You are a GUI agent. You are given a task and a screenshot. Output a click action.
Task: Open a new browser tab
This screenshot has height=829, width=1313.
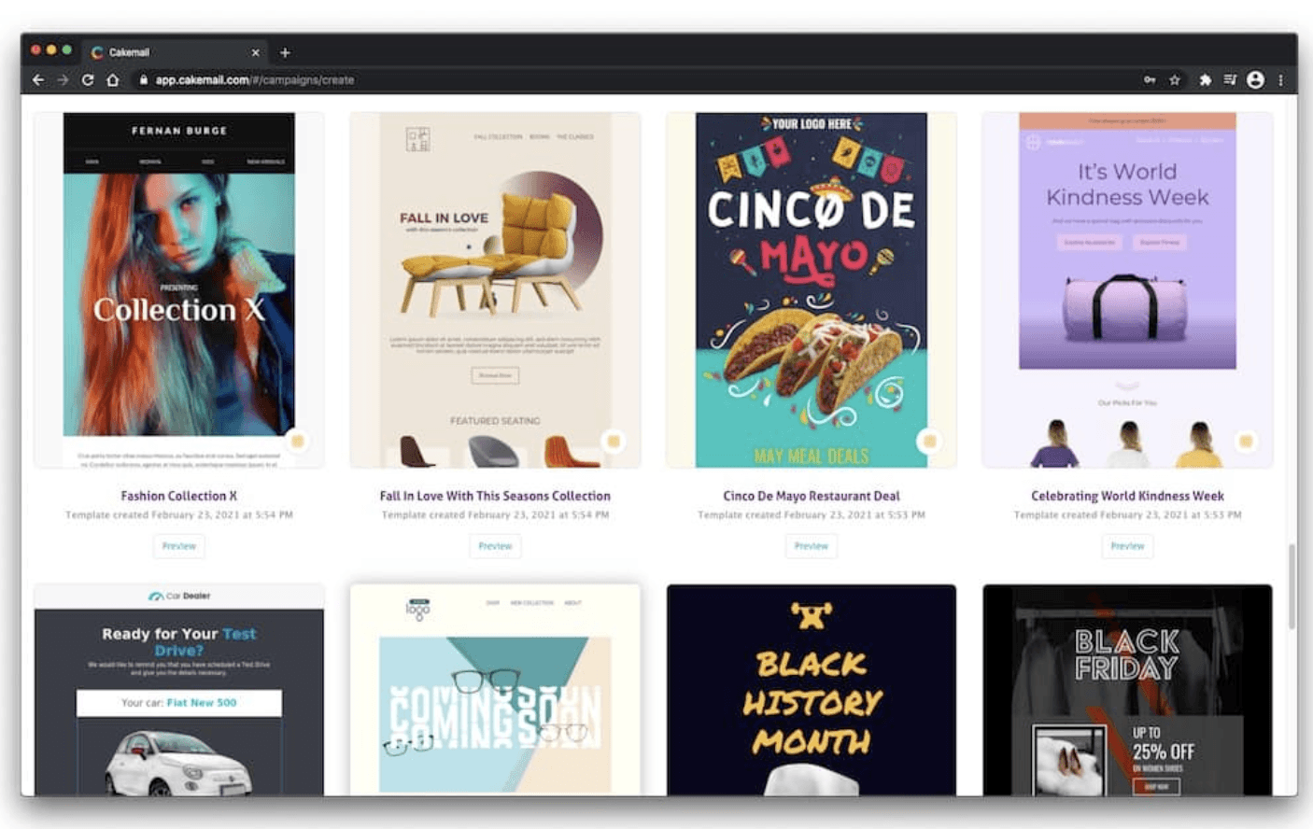[285, 52]
